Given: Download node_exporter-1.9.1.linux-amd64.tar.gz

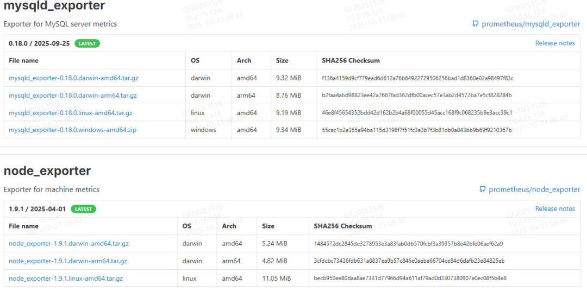Looking at the screenshot, I should pyautogui.click(x=66, y=279).
